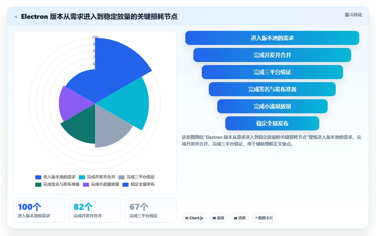The height and width of the screenshot is (236, 376).
Task: Open the 67个 完成三平台验证 stat card
Action: [x=151, y=210]
